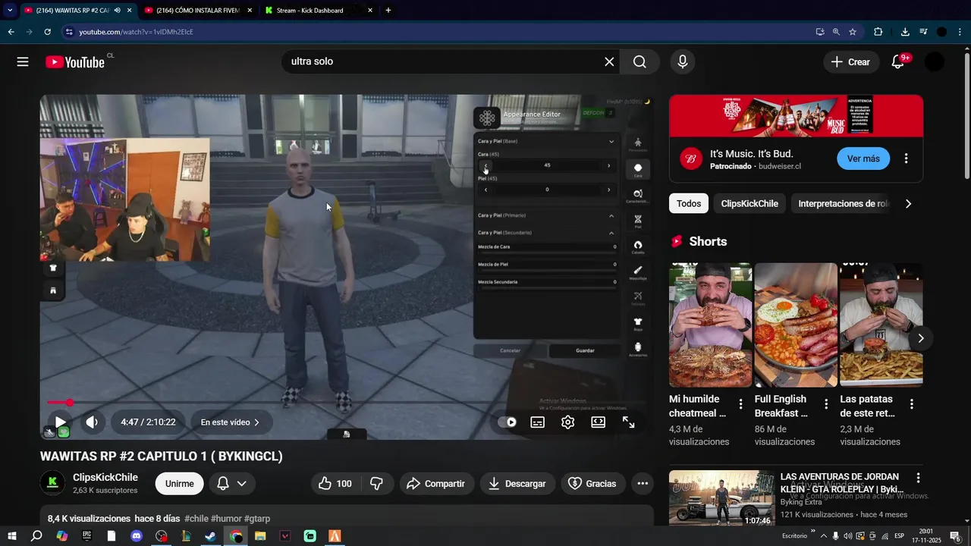971x546 pixels.
Task: Open options for Mi humilde cheatmeal short
Action: point(740,404)
